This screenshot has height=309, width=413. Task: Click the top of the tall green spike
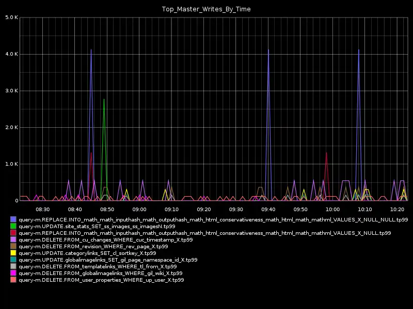pos(104,99)
